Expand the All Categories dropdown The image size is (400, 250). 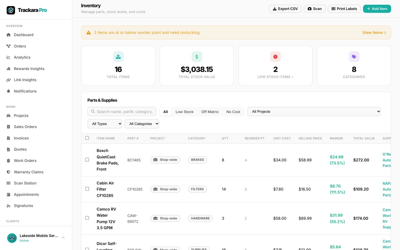pos(142,124)
